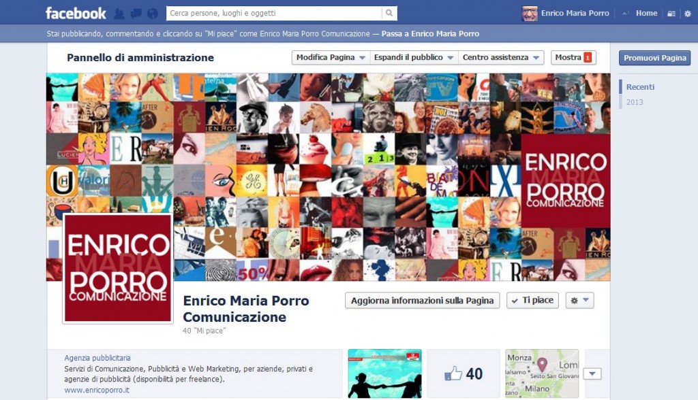Viewport: 698px width, 400px height.
Task: Click Aggiorna informazioni sulla Pagina button
Action: coord(423,301)
